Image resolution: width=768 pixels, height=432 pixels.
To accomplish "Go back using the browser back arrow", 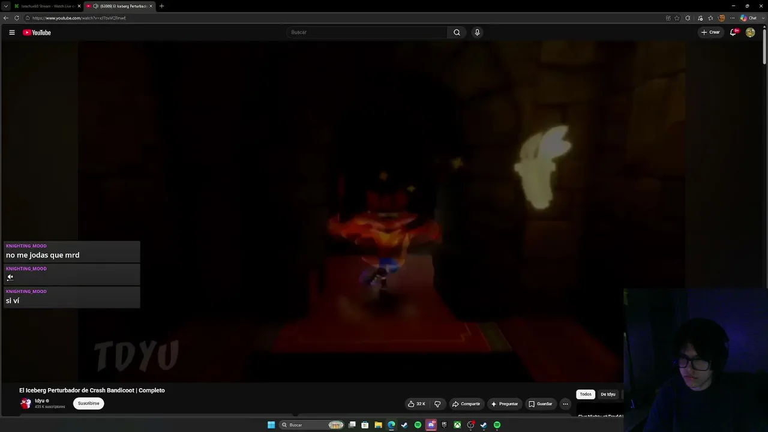I will (6, 18).
